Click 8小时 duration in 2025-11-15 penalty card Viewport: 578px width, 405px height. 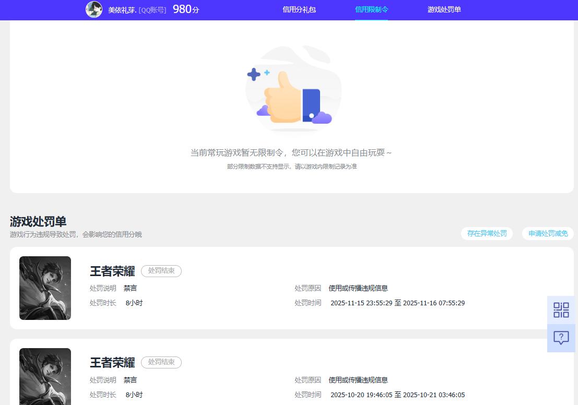(134, 303)
